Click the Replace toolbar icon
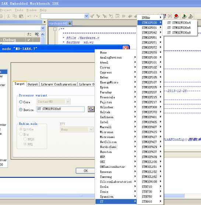 (x=111, y=16)
